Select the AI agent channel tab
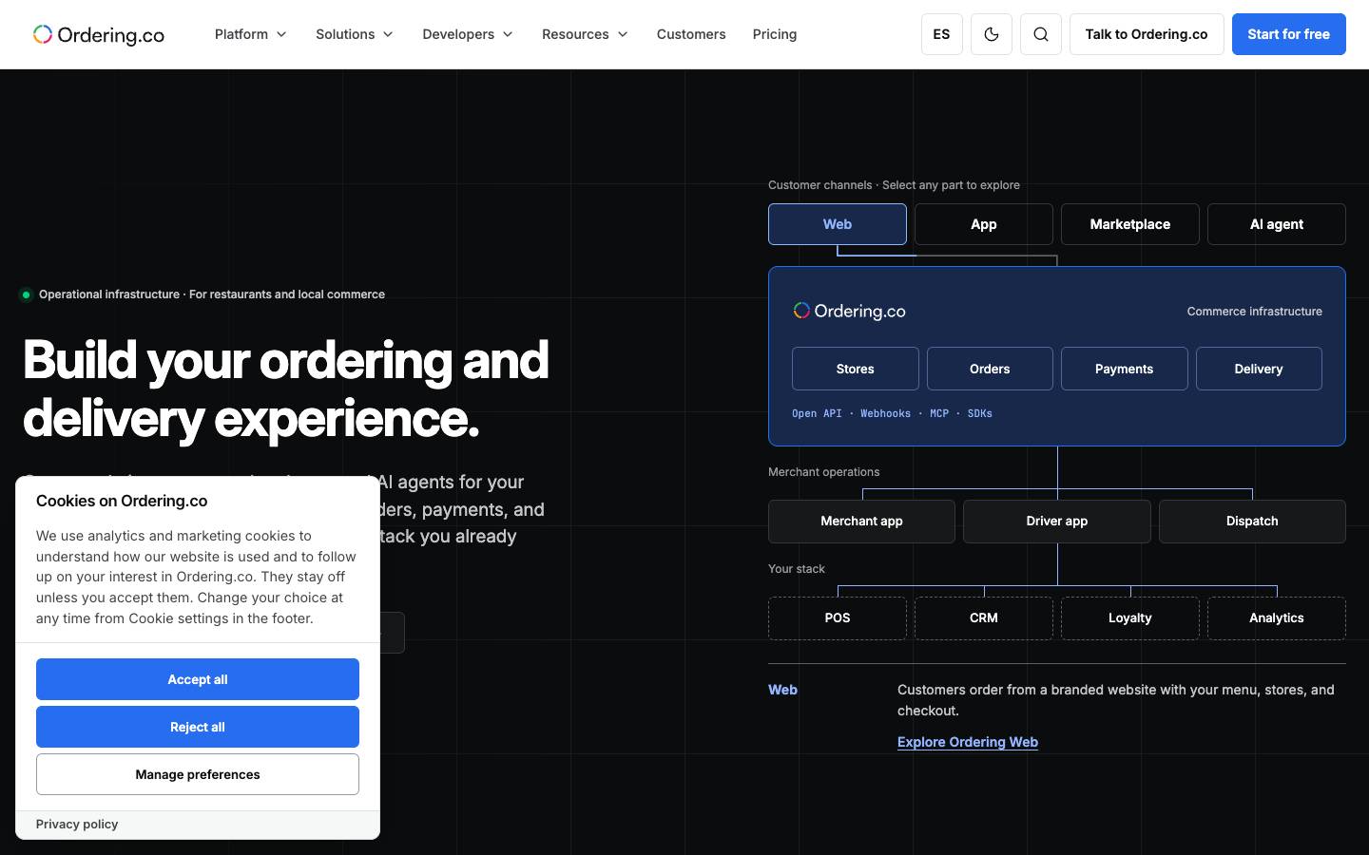Viewport: 1369px width, 855px height. tap(1277, 224)
